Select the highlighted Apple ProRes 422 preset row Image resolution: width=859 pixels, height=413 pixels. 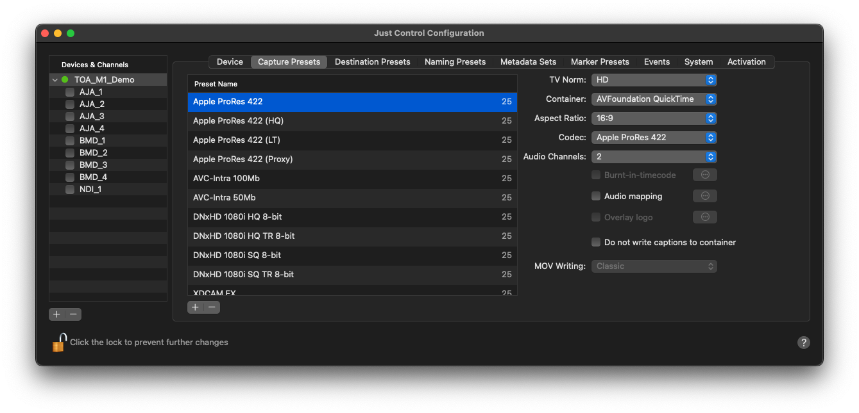pos(352,102)
